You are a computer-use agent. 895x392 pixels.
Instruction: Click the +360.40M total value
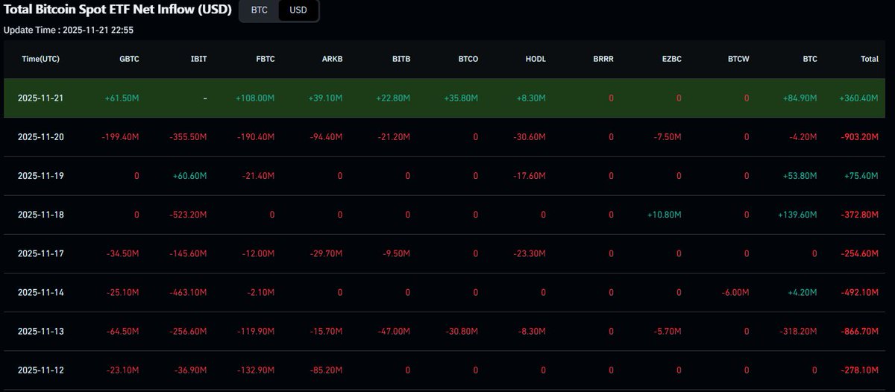coord(858,98)
